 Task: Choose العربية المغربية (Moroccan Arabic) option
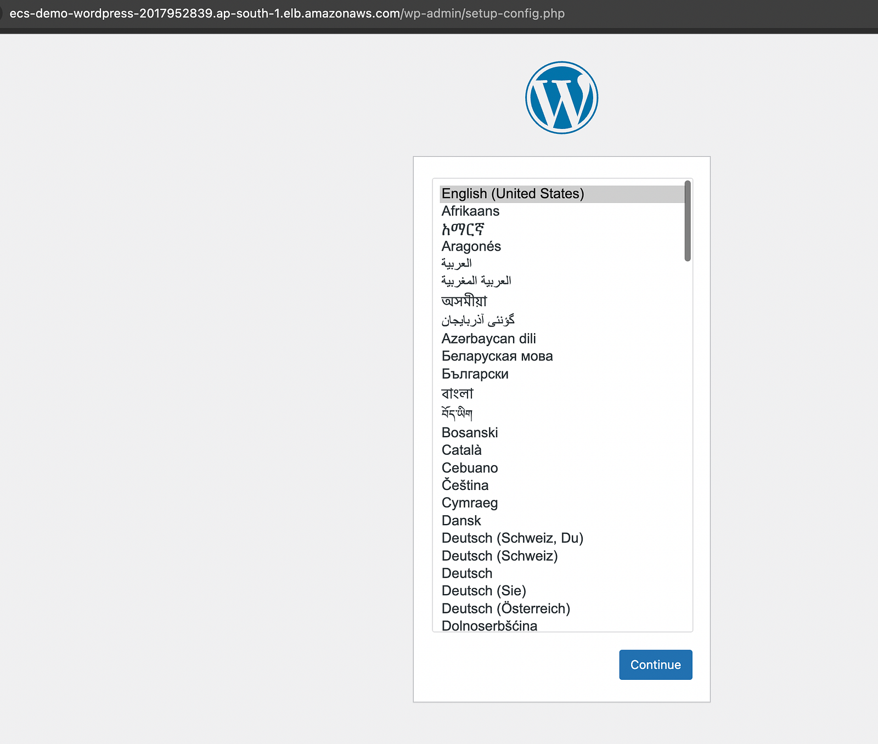point(562,281)
